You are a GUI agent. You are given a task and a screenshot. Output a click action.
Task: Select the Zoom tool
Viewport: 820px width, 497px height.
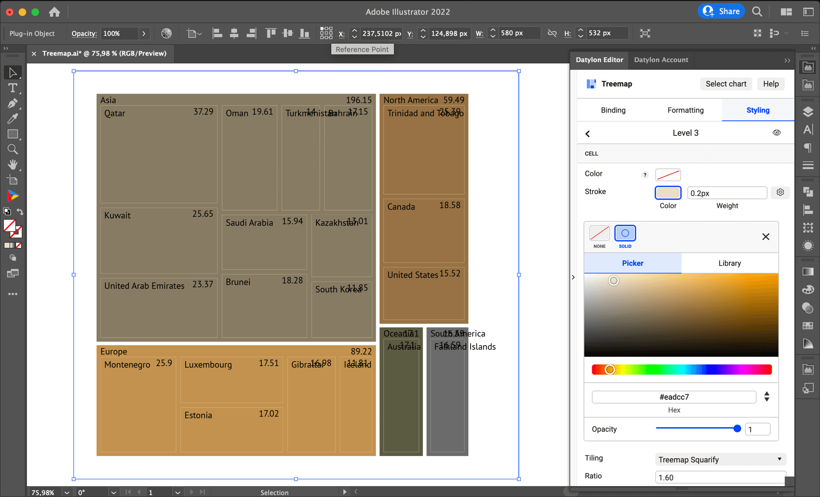(x=12, y=149)
